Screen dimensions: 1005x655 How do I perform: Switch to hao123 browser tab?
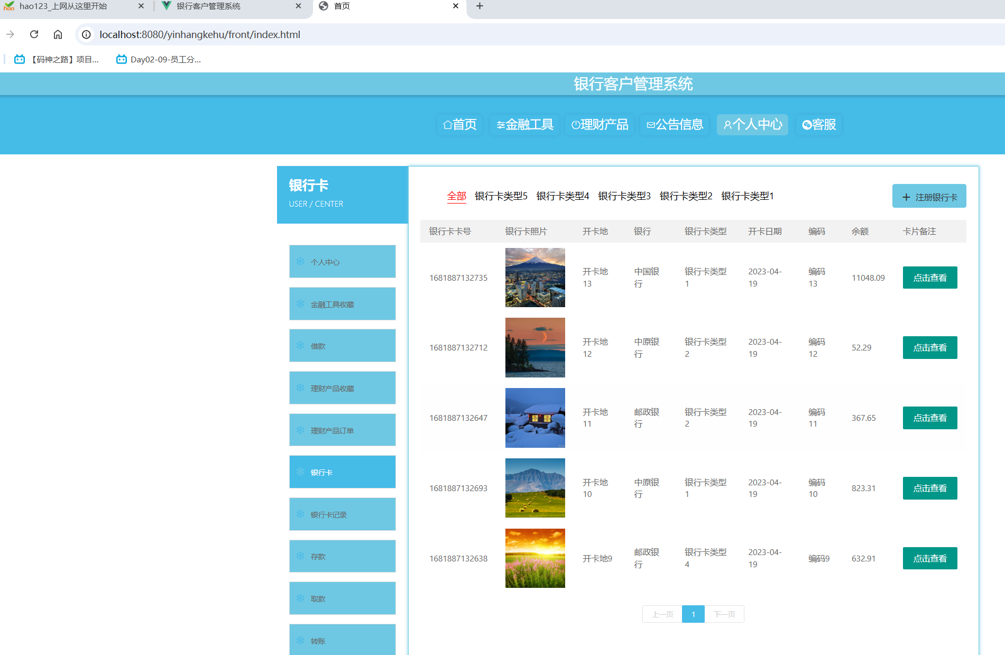coord(74,6)
